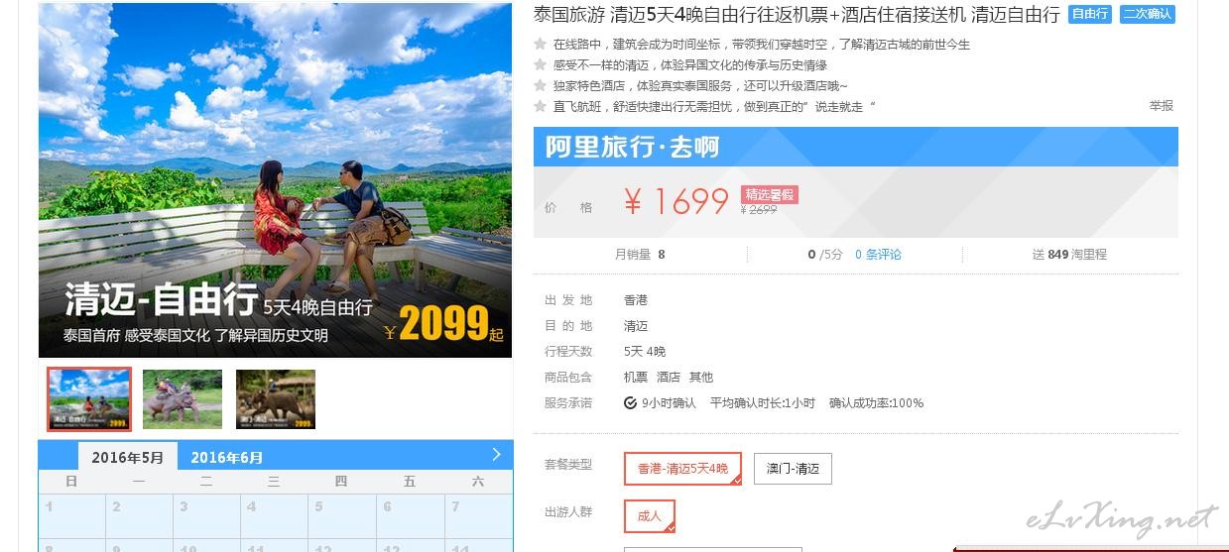This screenshot has height=552, width=1229.
Task: Select the elephant riding thumbnail
Action: pos(183,399)
